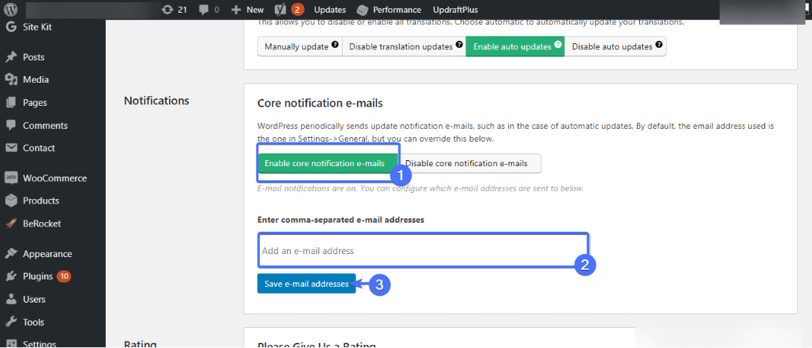The image size is (812, 348).
Task: Click the Plugins plug icon
Action: (10, 276)
